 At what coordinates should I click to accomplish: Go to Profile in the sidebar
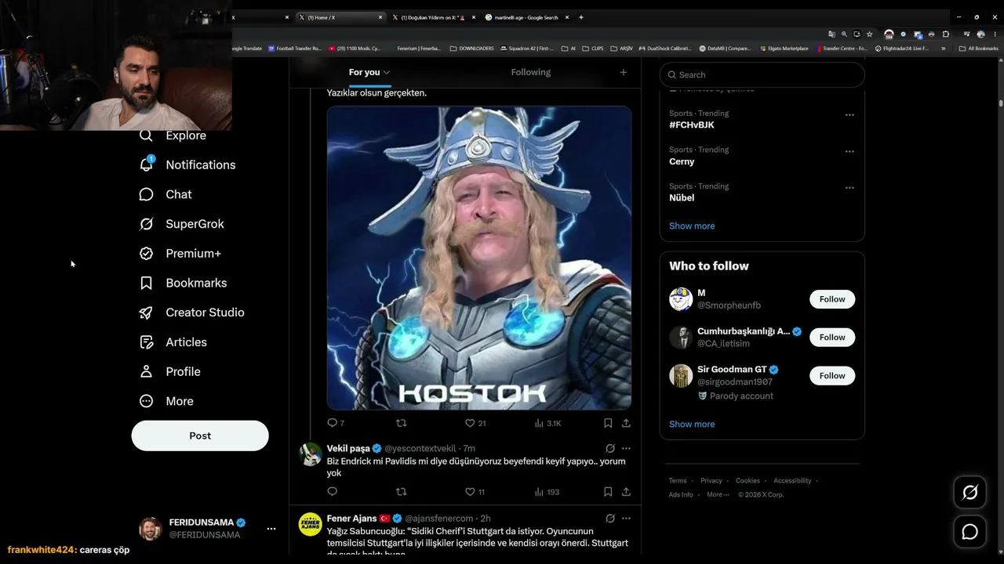click(x=169, y=371)
